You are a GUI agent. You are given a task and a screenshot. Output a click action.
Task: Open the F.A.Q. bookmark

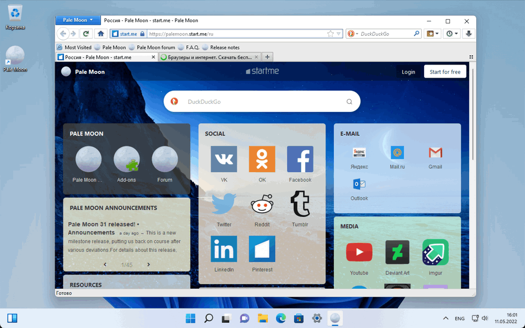point(188,48)
